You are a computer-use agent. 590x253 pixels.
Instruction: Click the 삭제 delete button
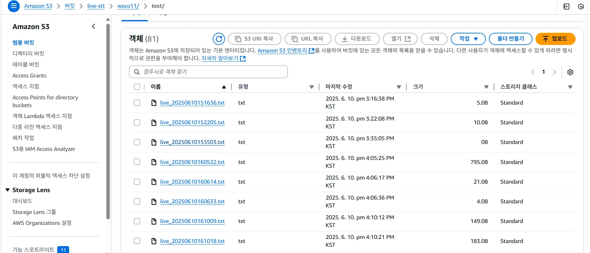(434, 39)
